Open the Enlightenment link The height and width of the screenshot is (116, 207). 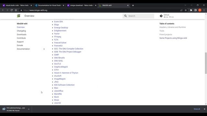click(x=60, y=31)
